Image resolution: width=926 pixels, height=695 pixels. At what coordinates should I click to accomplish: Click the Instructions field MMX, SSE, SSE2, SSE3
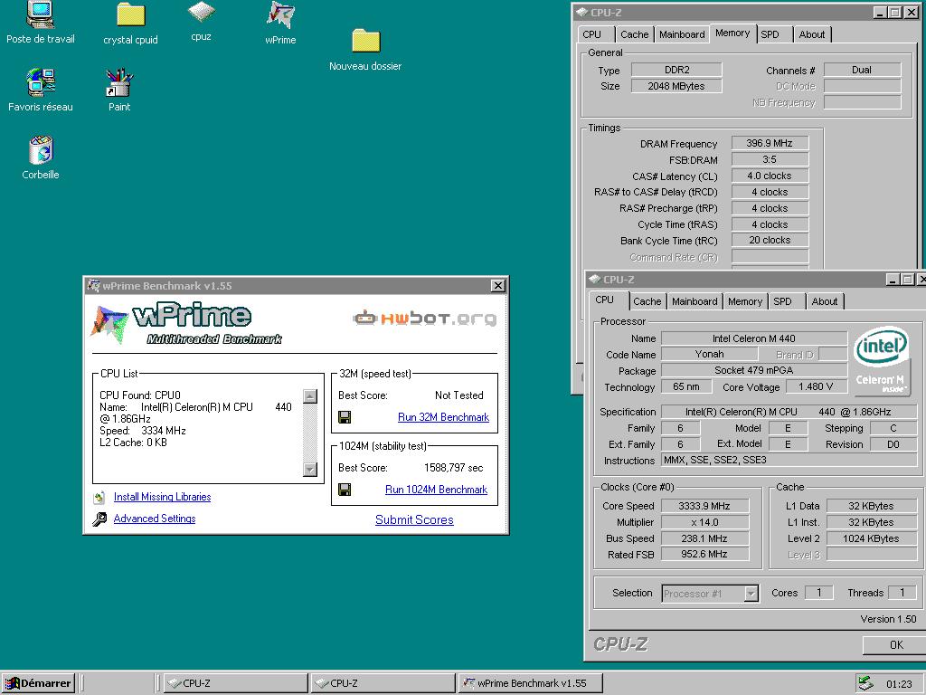tap(789, 460)
